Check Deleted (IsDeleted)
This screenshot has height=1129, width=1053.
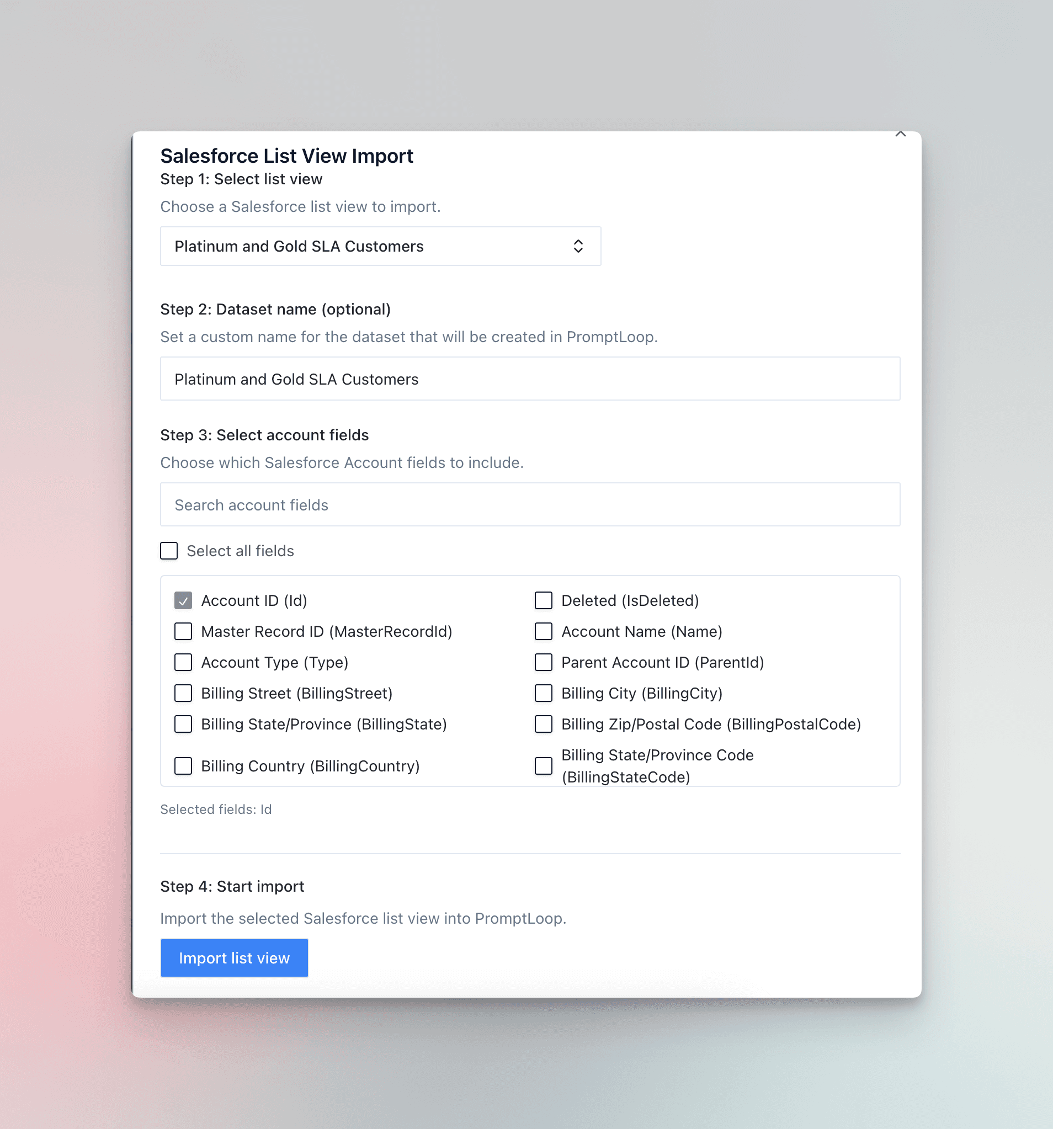point(544,600)
